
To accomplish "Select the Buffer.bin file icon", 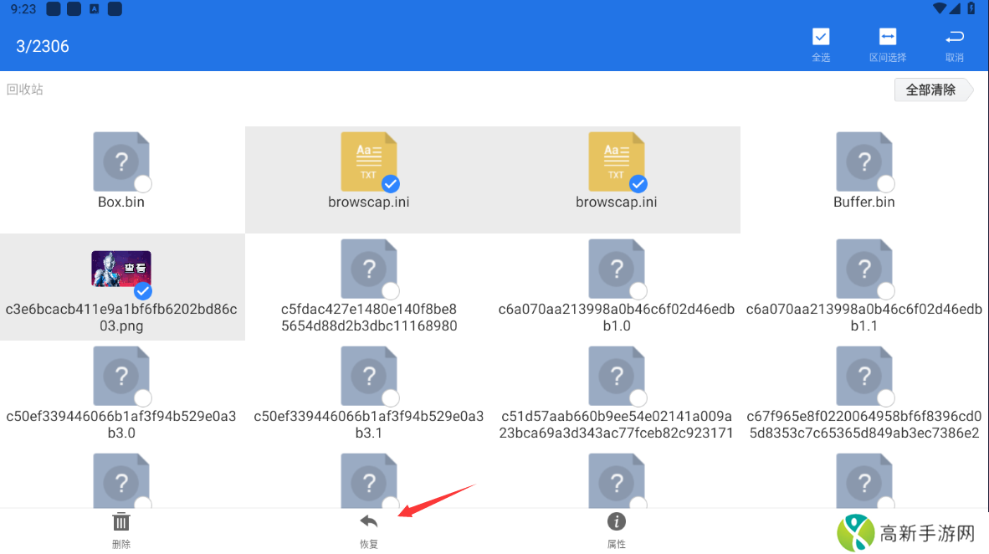I will 863,161.
